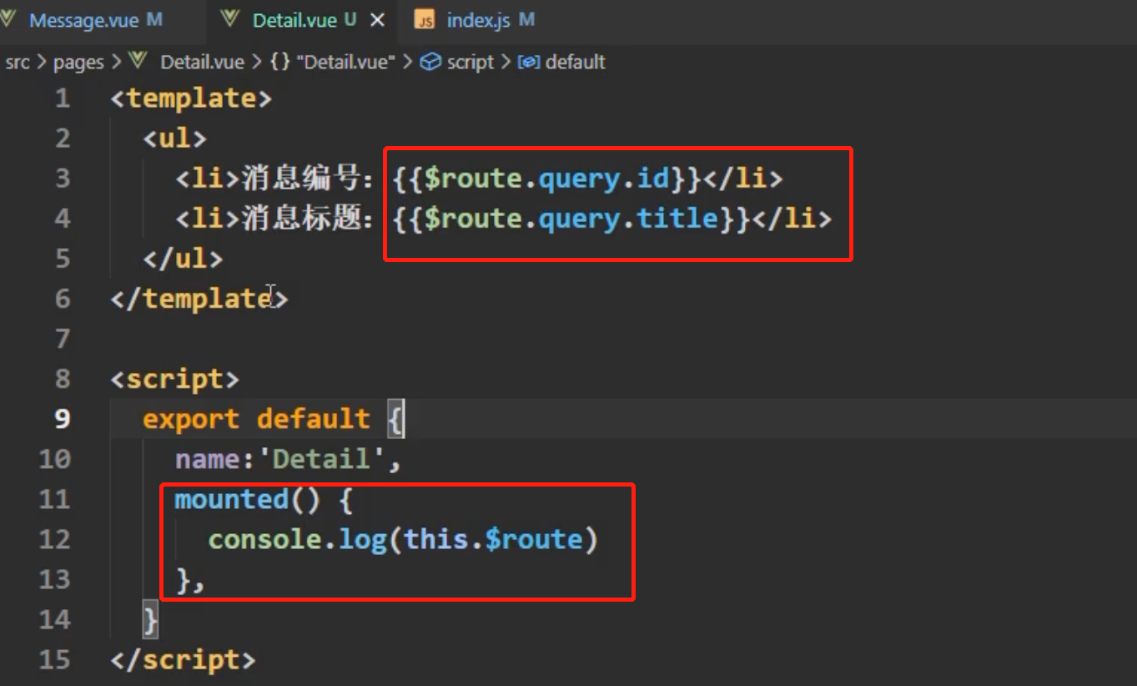Viewport: 1137px width, 686px height.
Task: Click line number 9 in the gutter
Action: (63, 419)
